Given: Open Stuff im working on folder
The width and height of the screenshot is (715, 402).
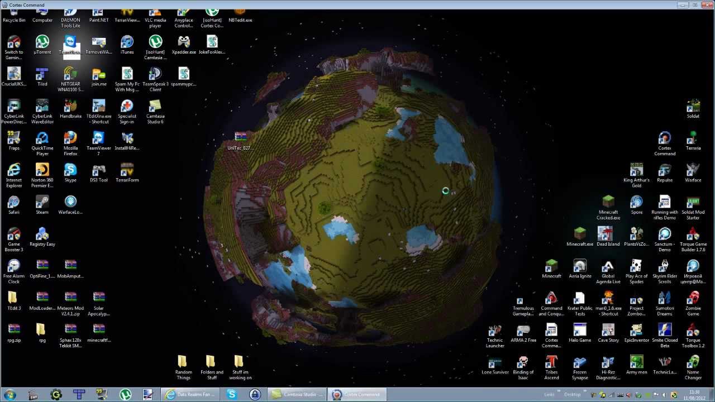Looking at the screenshot, I should [240, 367].
